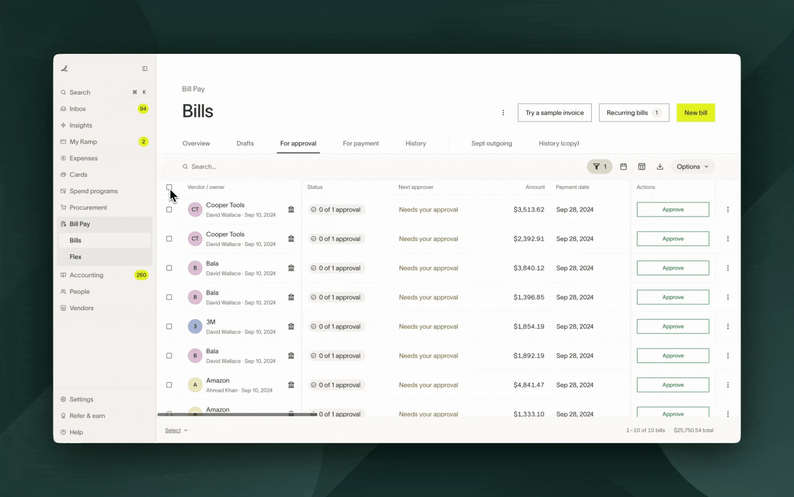
Task: Open row menu for $1,892.19 Bala bill
Action: (728, 356)
